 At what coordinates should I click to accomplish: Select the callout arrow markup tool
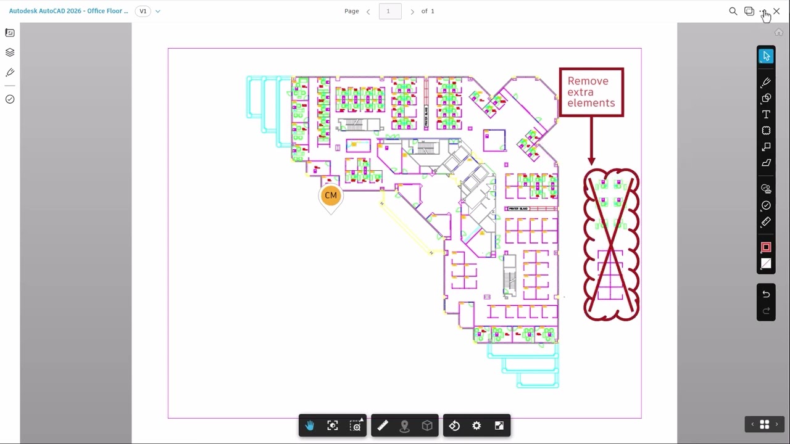click(766, 147)
